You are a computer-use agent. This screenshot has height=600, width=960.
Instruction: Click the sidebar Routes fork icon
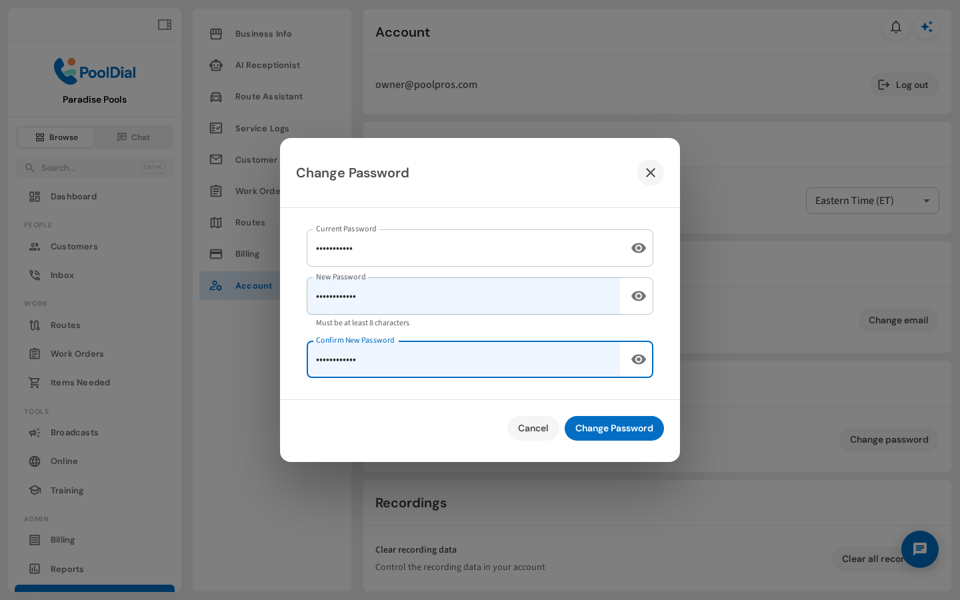click(35, 325)
